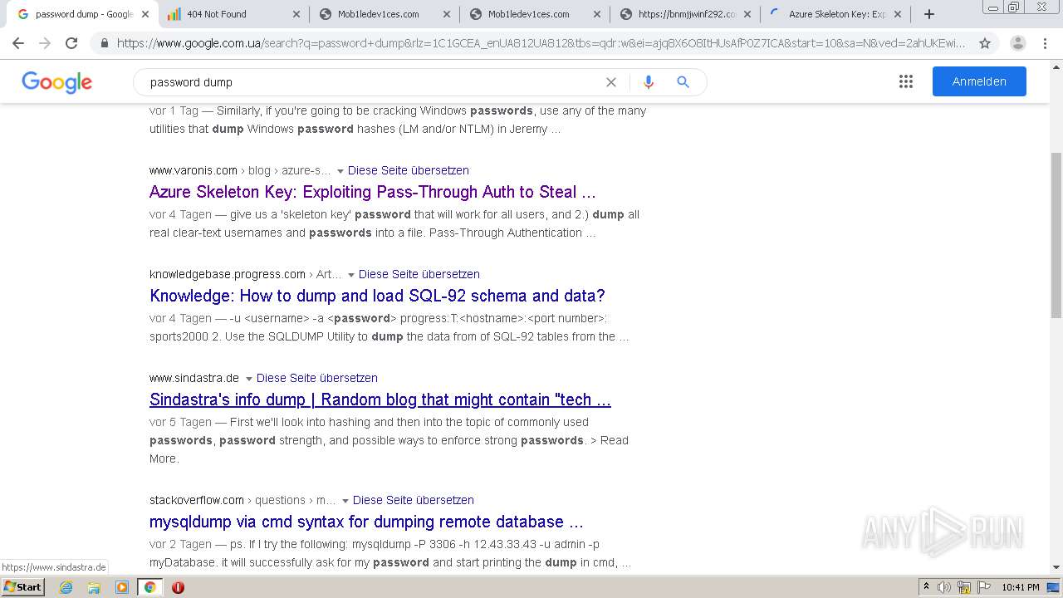The image size is (1063, 598).
Task: Open 'mysqldump via cmd syntax' result
Action: 366,522
